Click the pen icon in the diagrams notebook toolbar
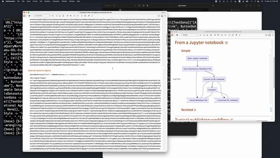The height and width of the screenshot is (158, 280). [x=236, y=35]
